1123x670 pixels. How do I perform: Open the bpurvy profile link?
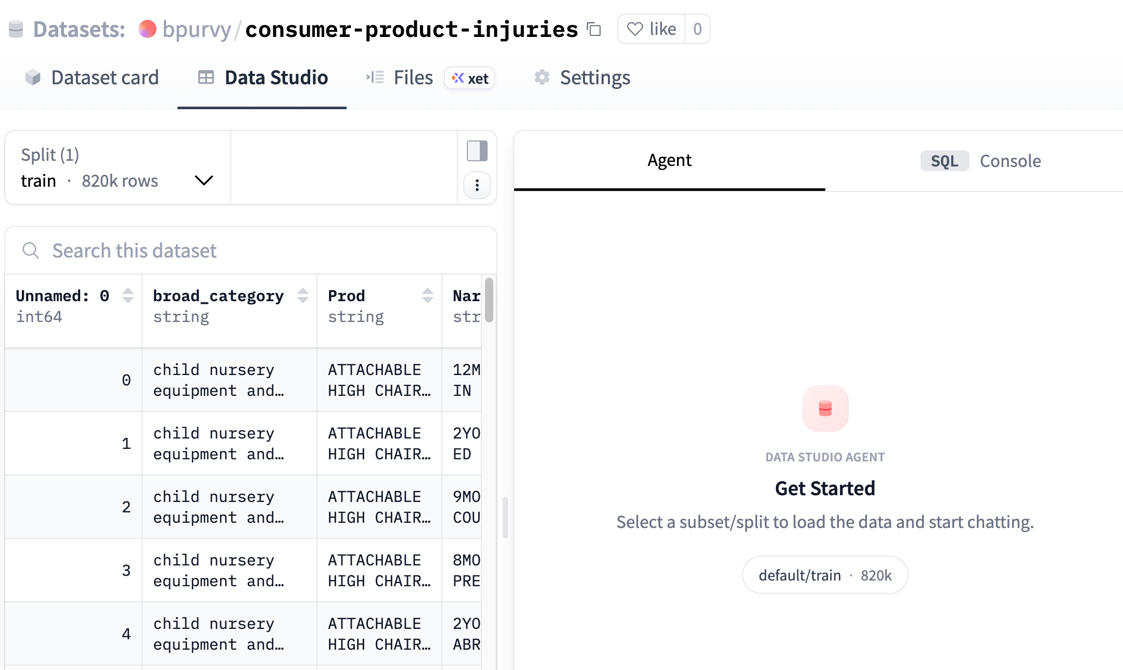pyautogui.click(x=197, y=29)
